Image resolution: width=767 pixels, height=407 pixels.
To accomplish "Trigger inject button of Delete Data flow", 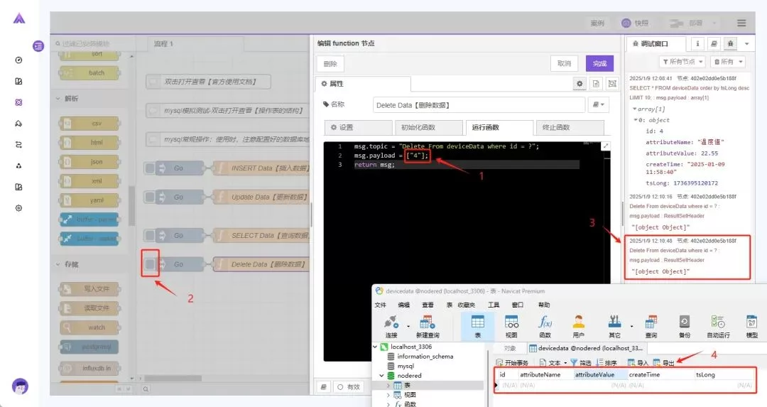I will (x=150, y=264).
